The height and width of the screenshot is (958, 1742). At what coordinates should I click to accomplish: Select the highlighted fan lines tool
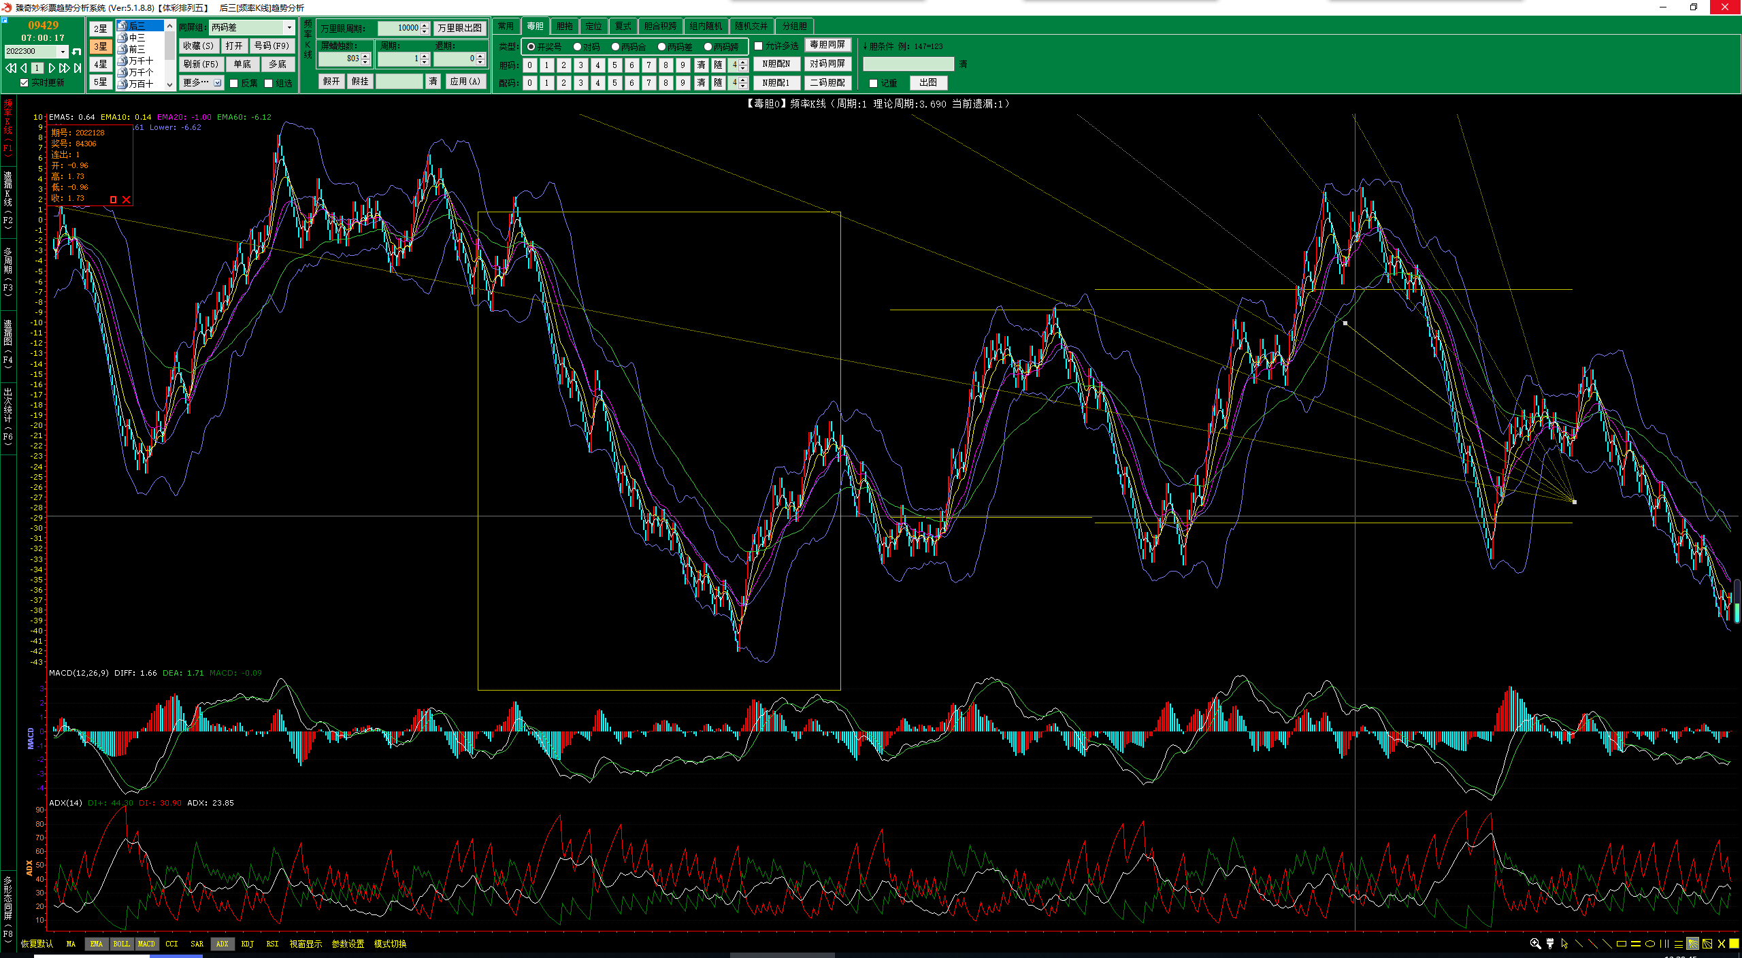coord(1693,944)
